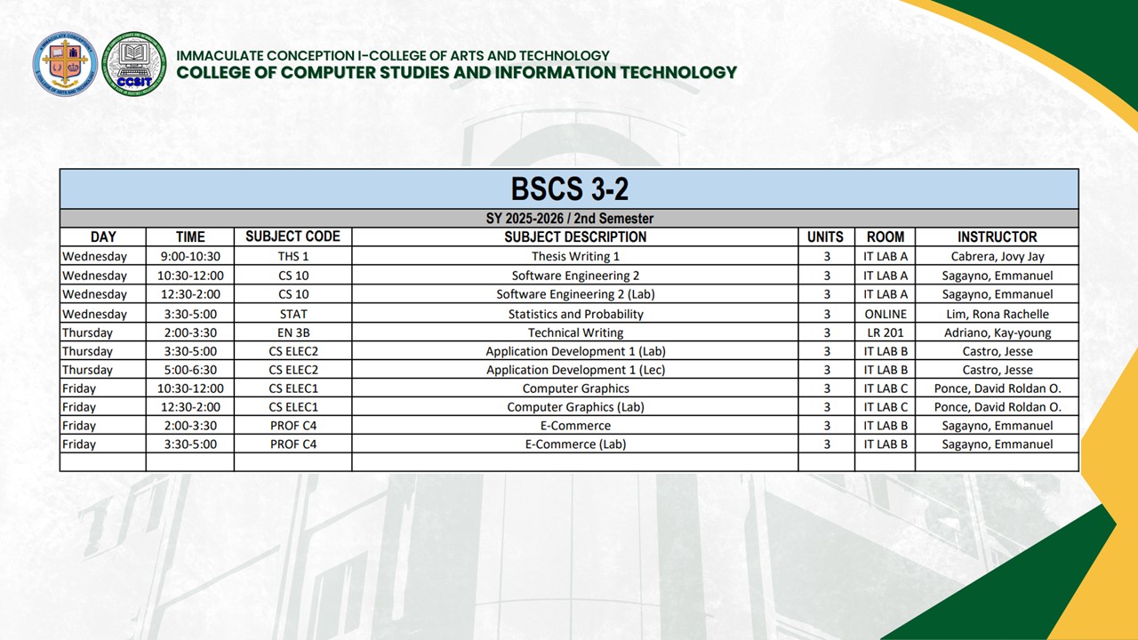The width and height of the screenshot is (1138, 640).
Task: Select the LR 201 room cell
Action: click(885, 332)
